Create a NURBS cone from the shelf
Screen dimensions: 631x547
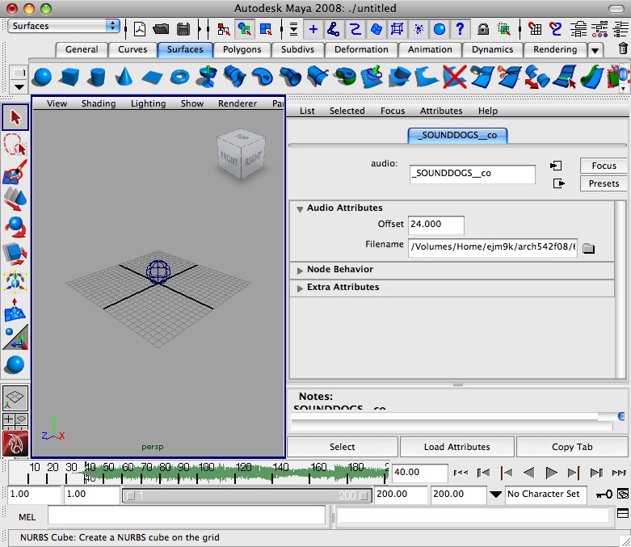124,77
